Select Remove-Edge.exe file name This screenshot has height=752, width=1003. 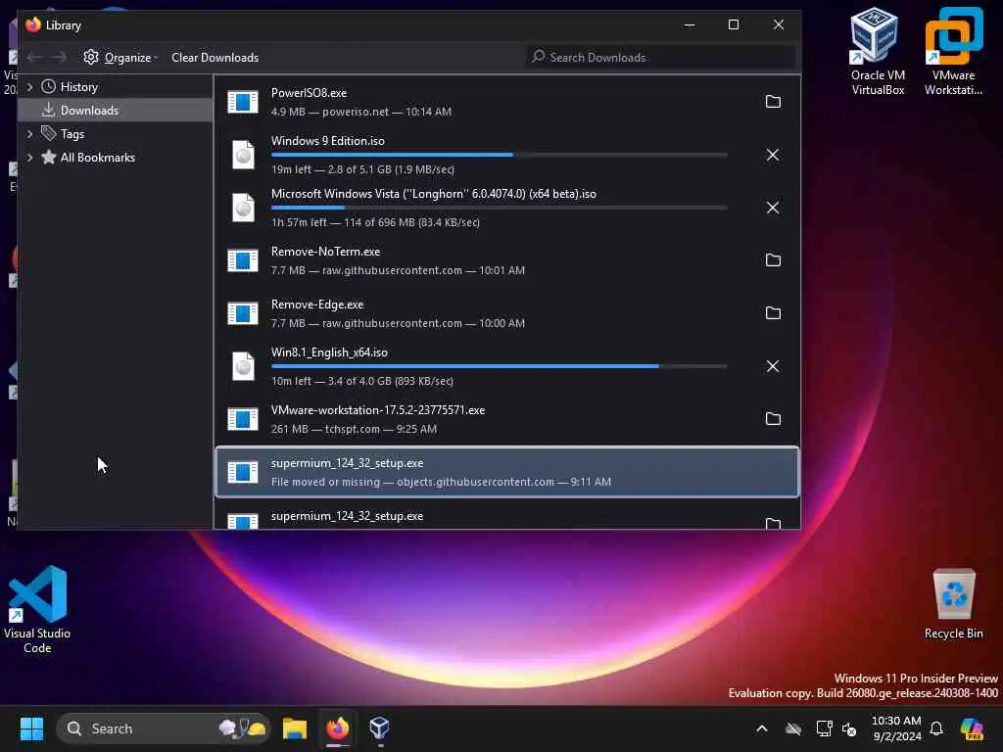pyautogui.click(x=317, y=305)
